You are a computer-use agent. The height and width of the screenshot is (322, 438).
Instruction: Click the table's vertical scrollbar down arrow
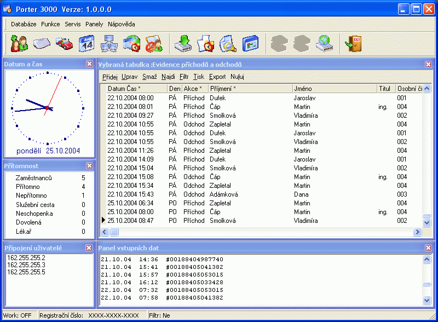point(427,223)
